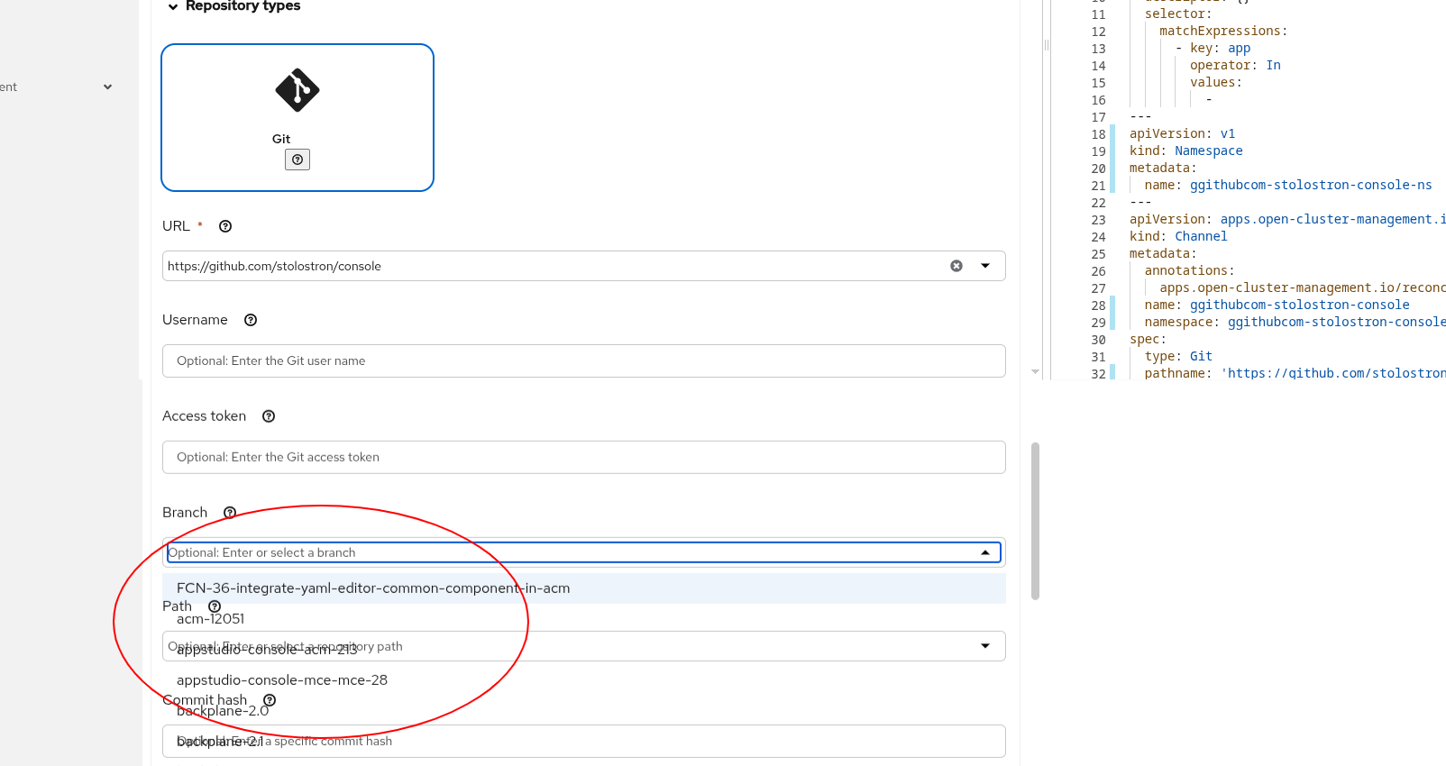This screenshot has width=1446, height=766.
Task: Focus the Git access token field
Action: 584,457
